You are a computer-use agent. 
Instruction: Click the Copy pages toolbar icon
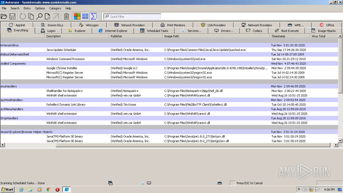(x=31, y=16)
